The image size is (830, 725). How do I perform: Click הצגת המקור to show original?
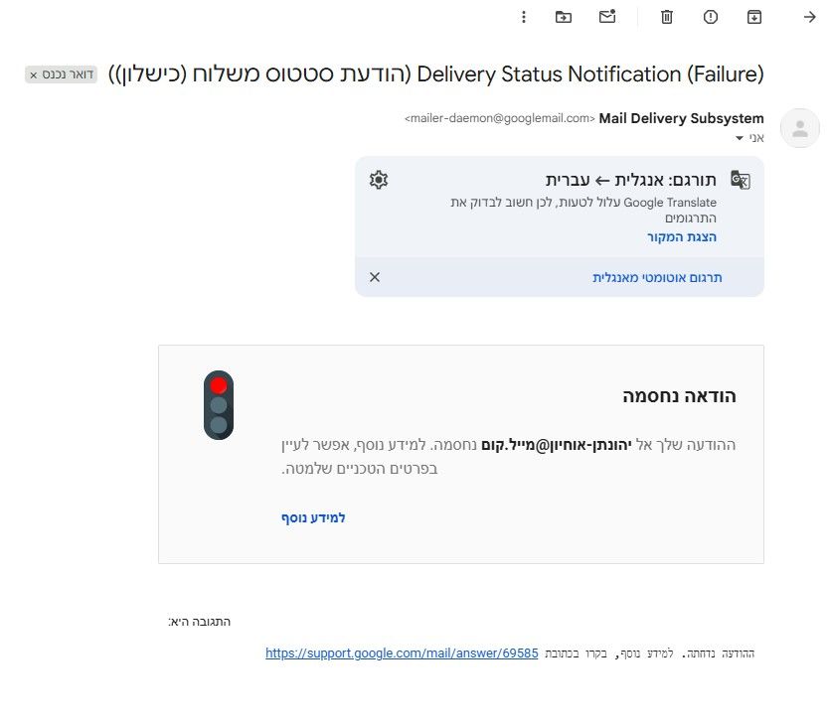pos(682,237)
